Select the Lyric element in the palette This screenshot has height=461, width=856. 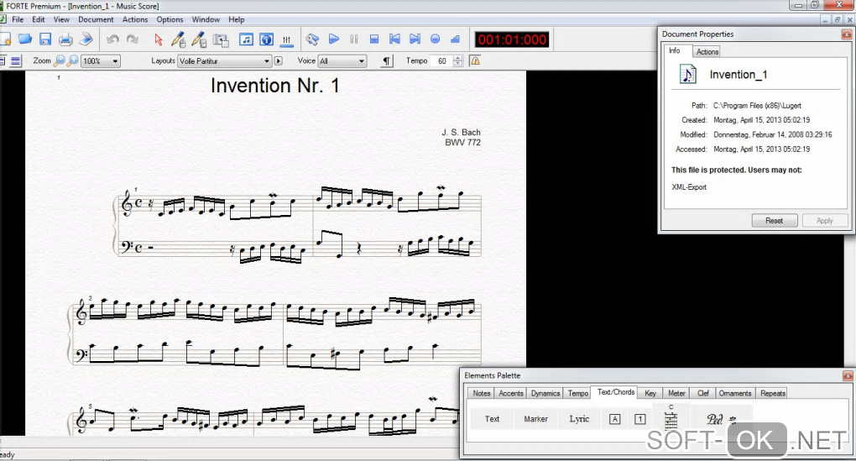point(579,419)
